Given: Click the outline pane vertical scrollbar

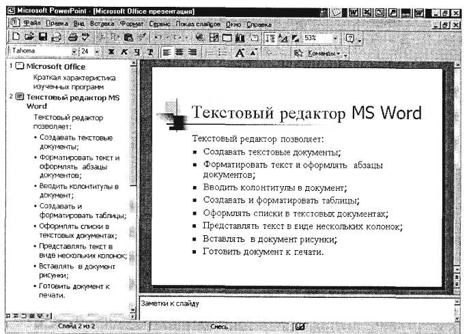Looking at the screenshot, I should pyautogui.click(x=132, y=187).
